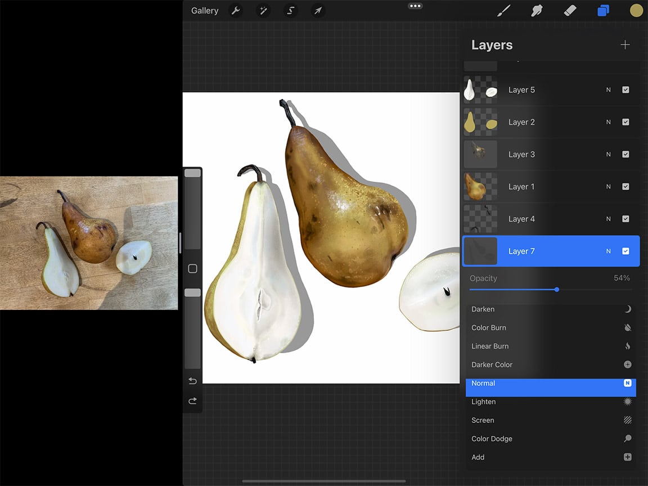Open blend mode options for Layer 2

(x=608, y=122)
